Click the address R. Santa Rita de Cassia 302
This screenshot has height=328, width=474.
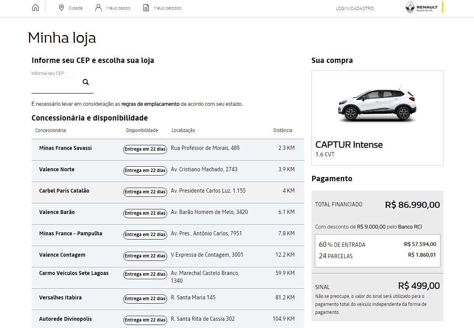203,319
